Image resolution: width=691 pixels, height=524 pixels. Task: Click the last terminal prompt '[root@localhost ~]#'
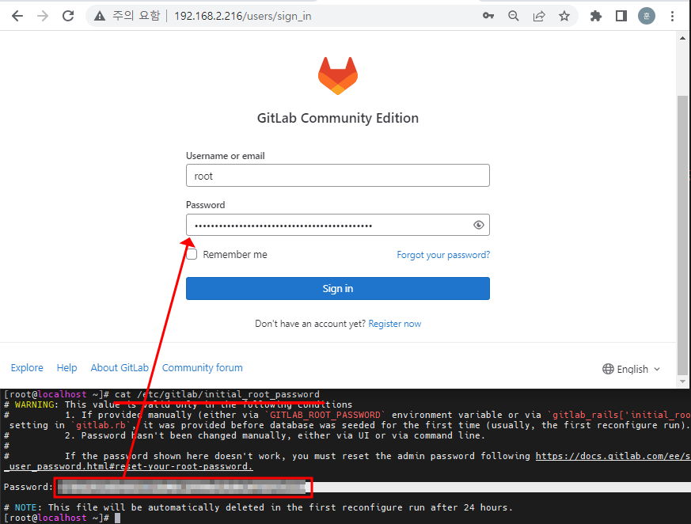[56, 518]
